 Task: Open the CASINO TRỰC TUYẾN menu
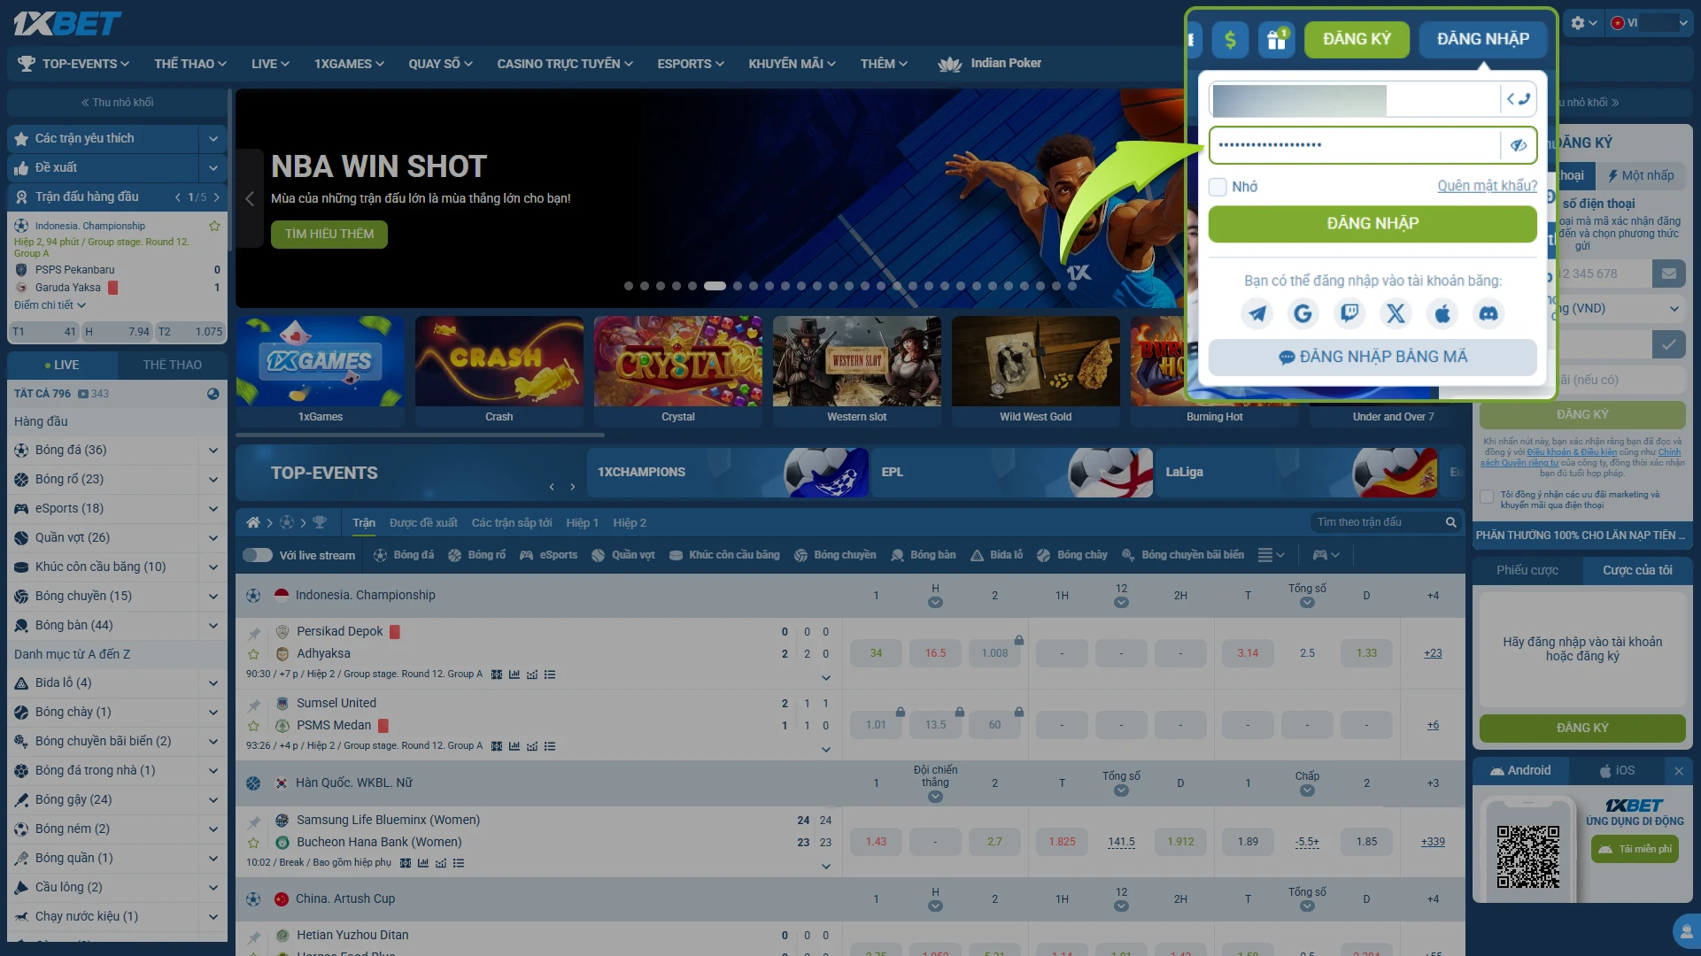click(565, 64)
